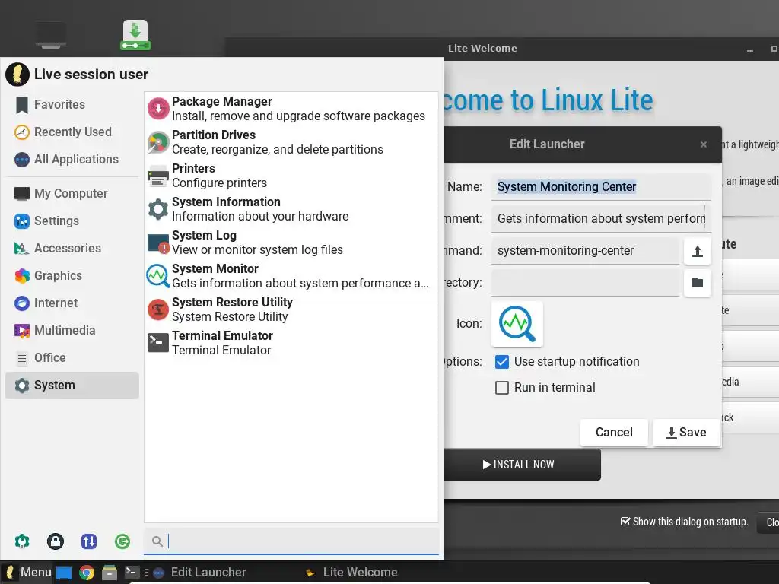The width and height of the screenshot is (779, 584).
Task: Click the empty working directory field
Action: [x=585, y=283]
